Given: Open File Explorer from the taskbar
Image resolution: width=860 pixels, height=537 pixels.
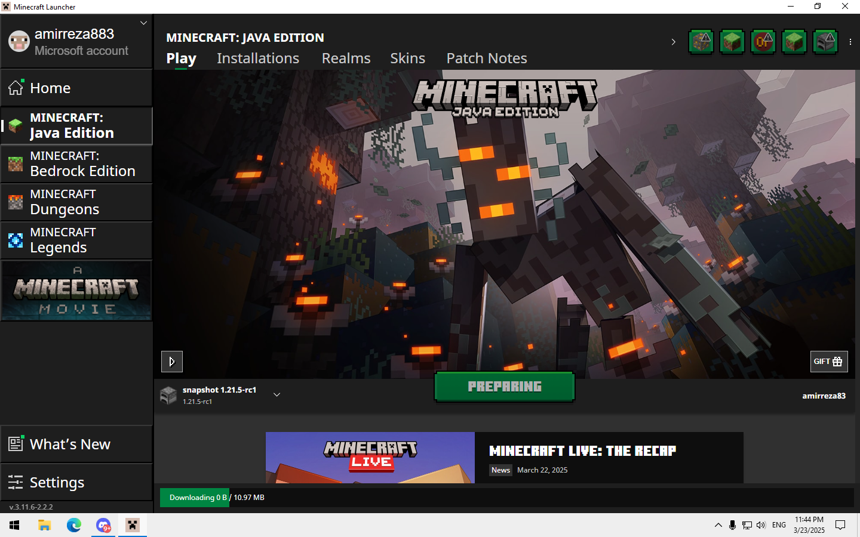Looking at the screenshot, I should [x=45, y=525].
